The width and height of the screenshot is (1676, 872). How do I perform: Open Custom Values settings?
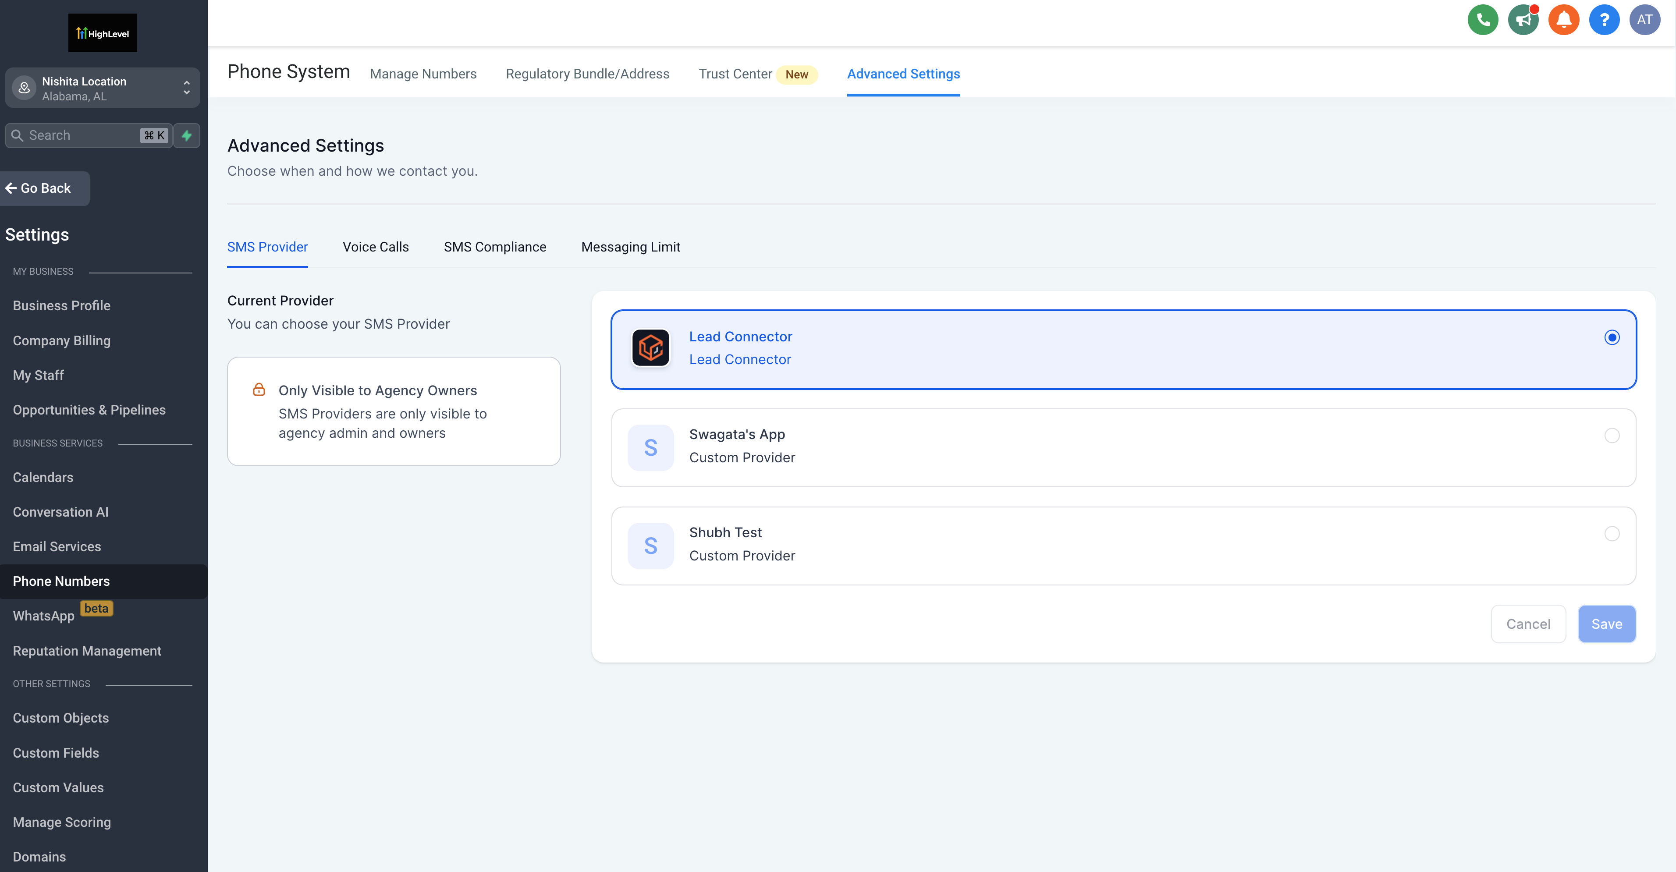click(59, 787)
